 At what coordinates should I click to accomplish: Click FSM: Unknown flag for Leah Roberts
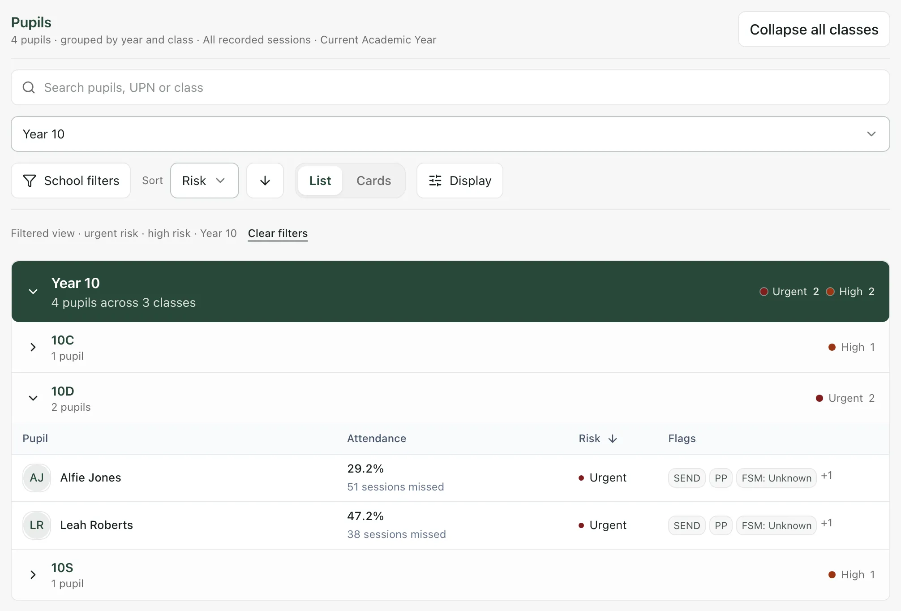[x=777, y=526]
